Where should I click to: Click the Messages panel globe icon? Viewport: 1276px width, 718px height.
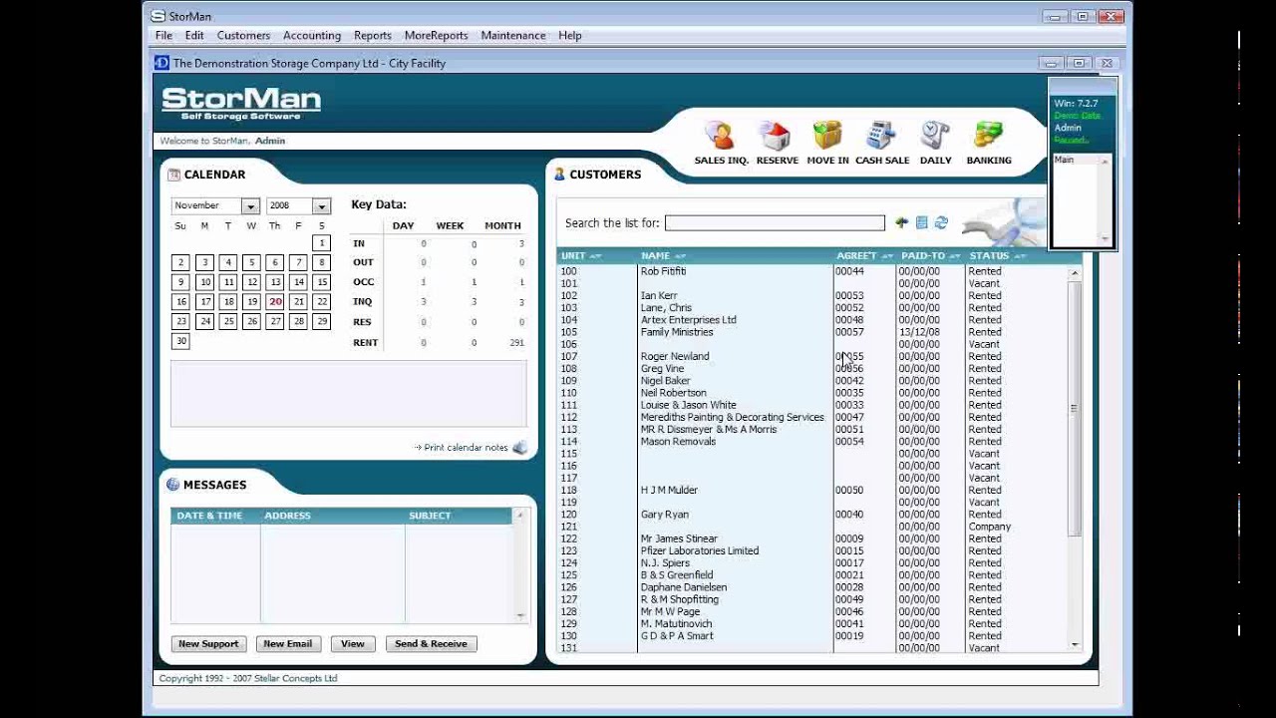pyautogui.click(x=173, y=485)
